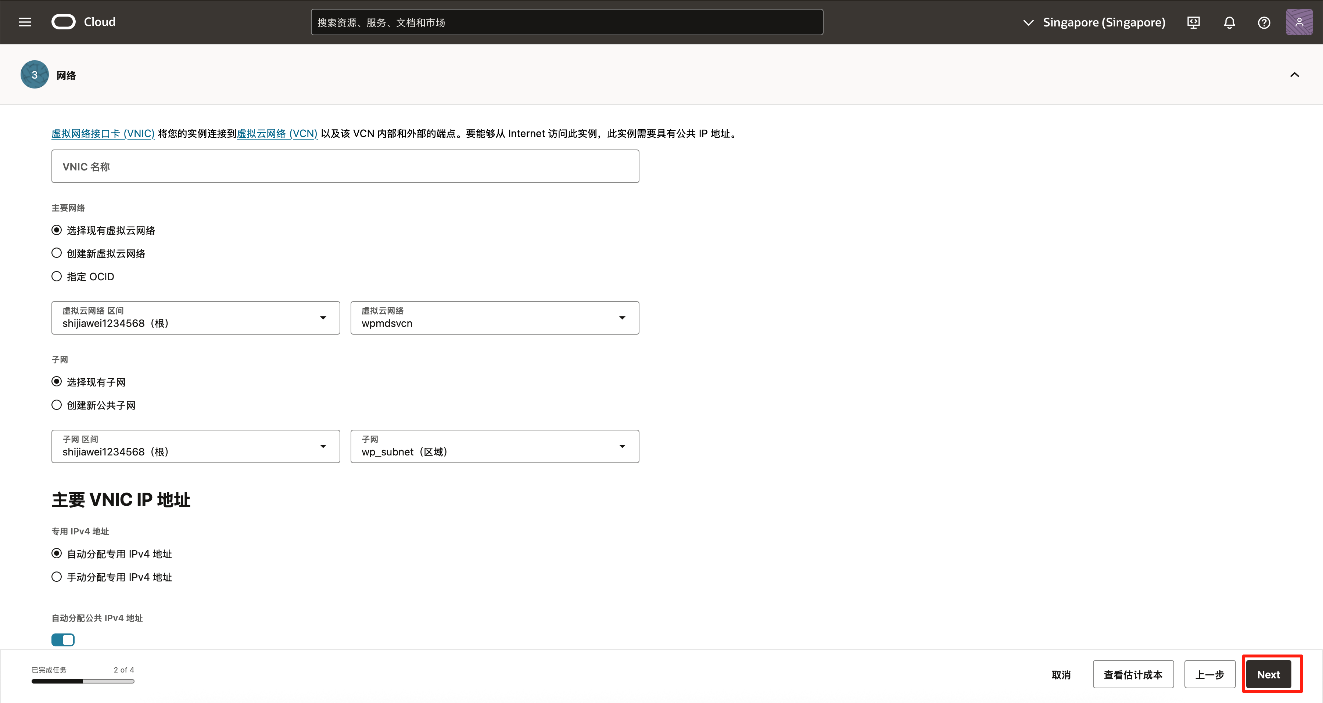Select 创建新虚拟云网络 radio option
The image size is (1323, 703).
coord(57,253)
